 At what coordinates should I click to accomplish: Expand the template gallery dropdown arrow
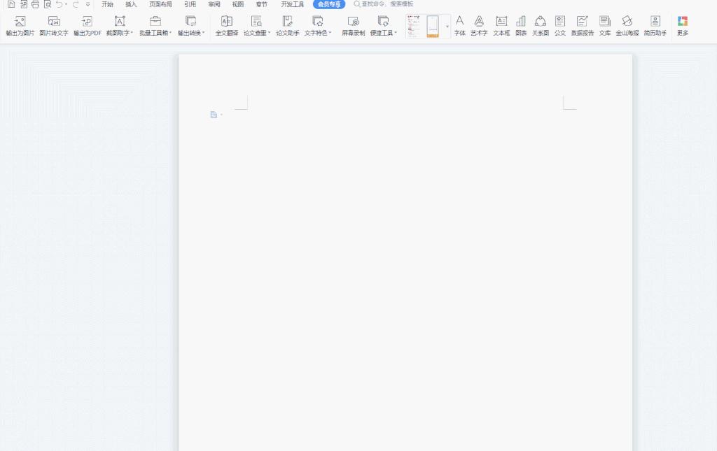(447, 27)
